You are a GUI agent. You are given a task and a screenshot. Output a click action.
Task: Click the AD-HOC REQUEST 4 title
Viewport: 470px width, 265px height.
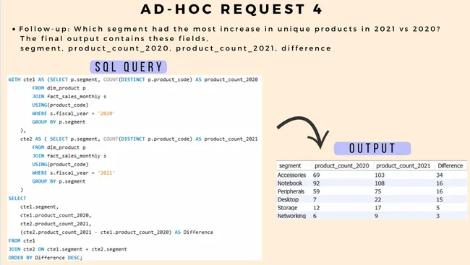231,9
